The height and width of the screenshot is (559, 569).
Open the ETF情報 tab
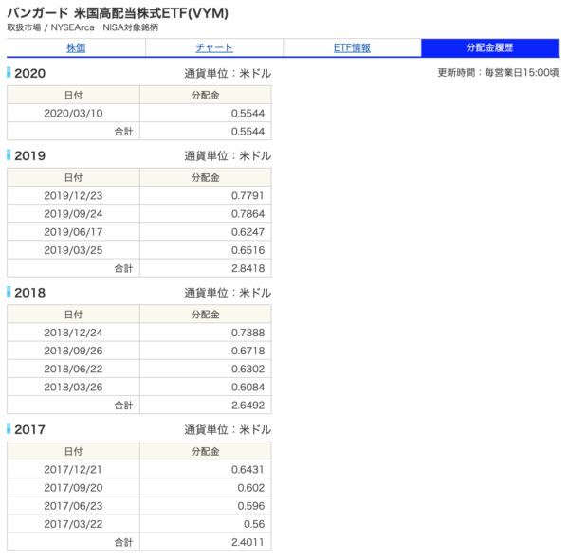pyautogui.click(x=352, y=48)
